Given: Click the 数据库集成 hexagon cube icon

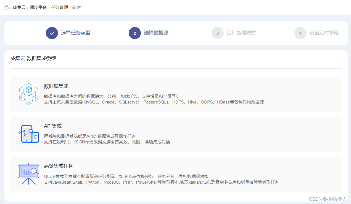Looking at the screenshot, I should point(29,94).
